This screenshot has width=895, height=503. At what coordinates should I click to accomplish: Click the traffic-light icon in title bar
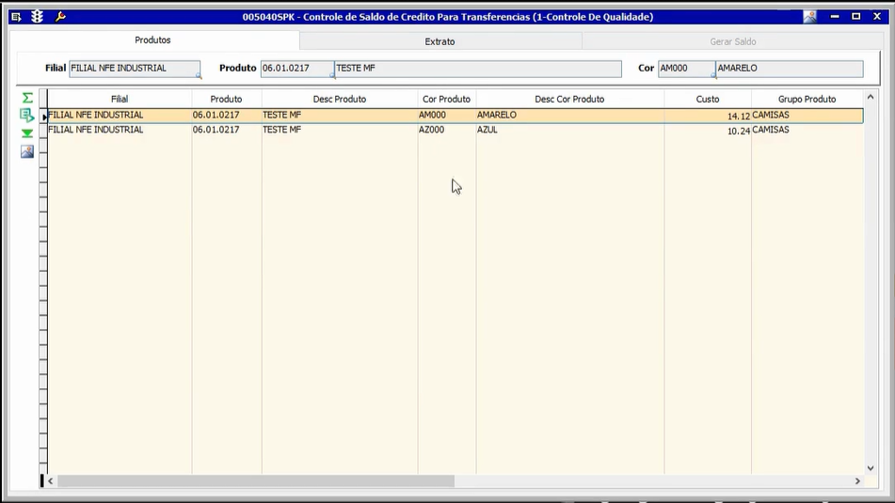tap(37, 17)
